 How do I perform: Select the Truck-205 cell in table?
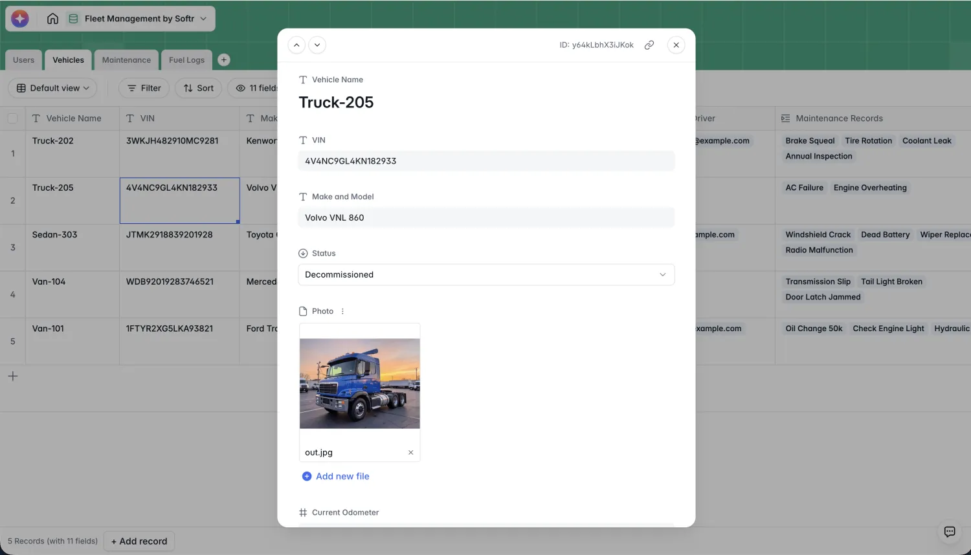click(73, 201)
